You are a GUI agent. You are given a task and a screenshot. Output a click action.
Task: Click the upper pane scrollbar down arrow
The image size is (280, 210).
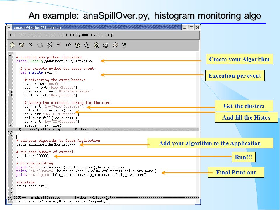tap(10, 125)
